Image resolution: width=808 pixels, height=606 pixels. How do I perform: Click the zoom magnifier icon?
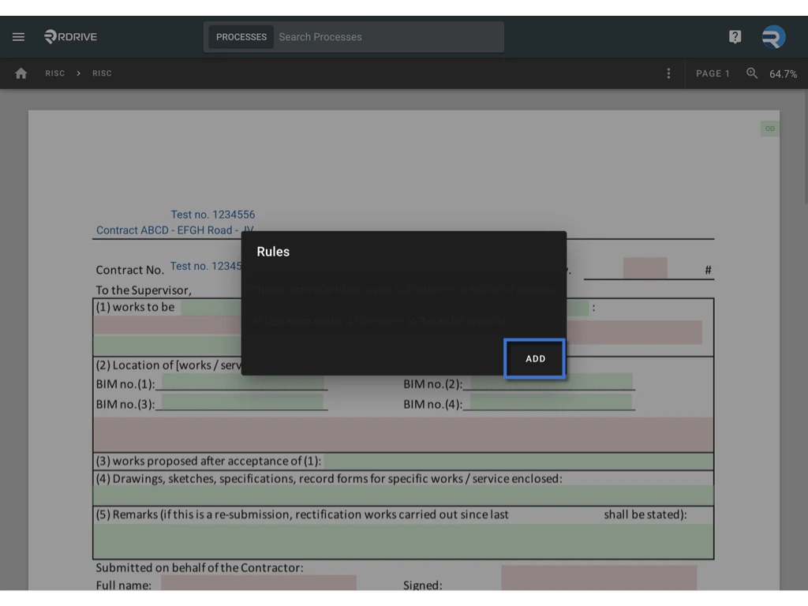751,73
